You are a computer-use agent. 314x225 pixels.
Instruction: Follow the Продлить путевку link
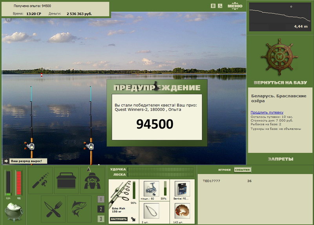[267, 112]
